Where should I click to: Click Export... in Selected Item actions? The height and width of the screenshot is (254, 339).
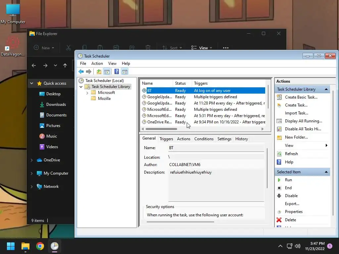[292, 204]
